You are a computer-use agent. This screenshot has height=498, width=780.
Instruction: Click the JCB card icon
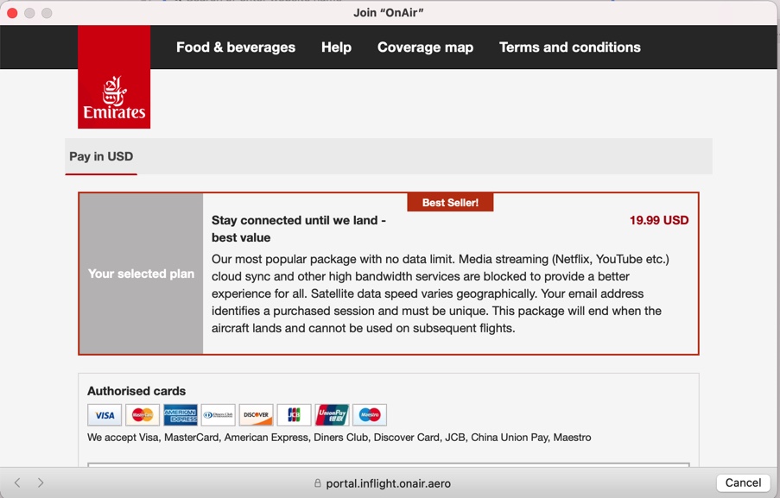click(x=294, y=415)
